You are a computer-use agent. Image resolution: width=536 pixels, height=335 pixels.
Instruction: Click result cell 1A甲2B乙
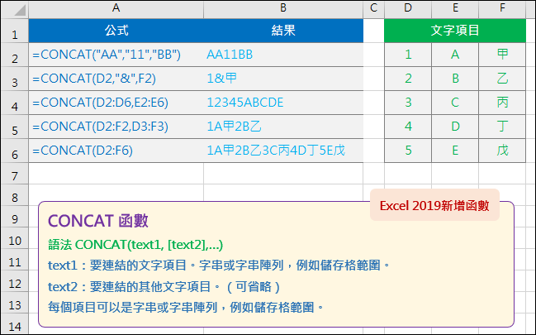pyautogui.click(x=283, y=127)
